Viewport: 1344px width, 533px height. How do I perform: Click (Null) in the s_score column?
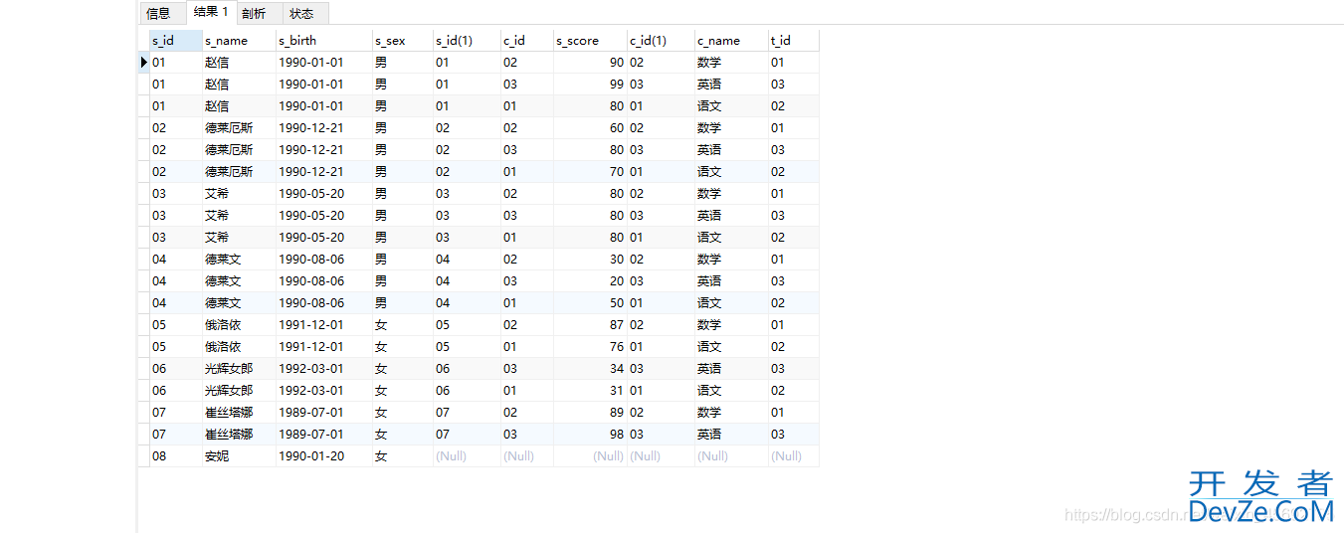(x=608, y=456)
